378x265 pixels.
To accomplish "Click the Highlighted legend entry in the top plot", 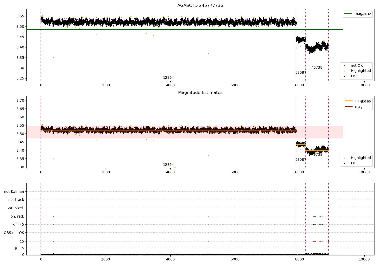I will click(357, 71).
